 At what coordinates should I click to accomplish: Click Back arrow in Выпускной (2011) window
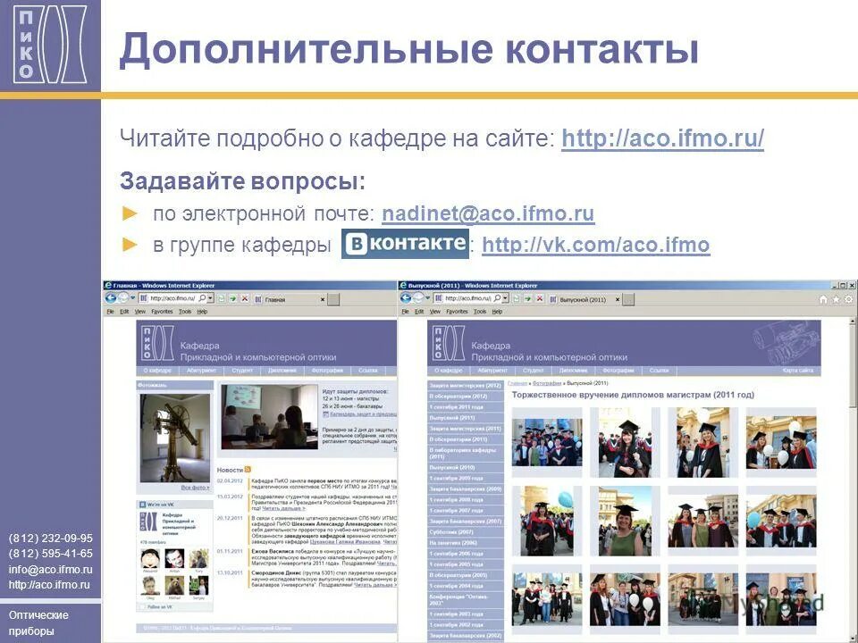pos(406,298)
